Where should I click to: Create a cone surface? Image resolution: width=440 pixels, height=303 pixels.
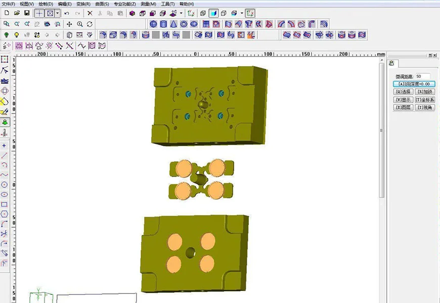point(173,24)
